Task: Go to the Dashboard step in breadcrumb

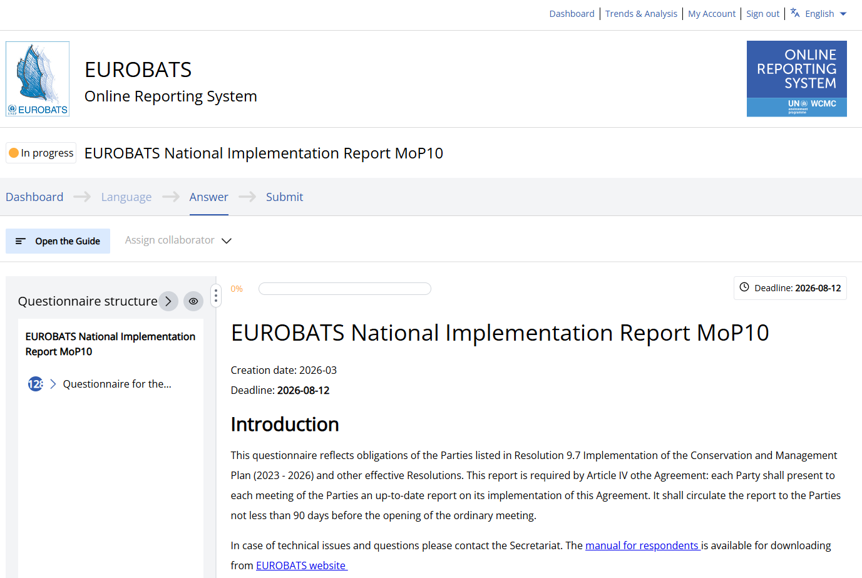Action: point(34,197)
